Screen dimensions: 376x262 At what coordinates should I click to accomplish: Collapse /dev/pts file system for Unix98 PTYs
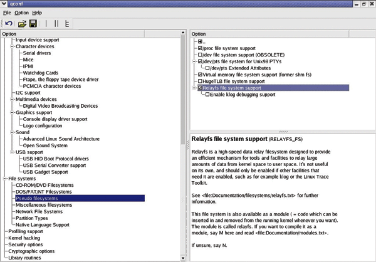click(194, 62)
